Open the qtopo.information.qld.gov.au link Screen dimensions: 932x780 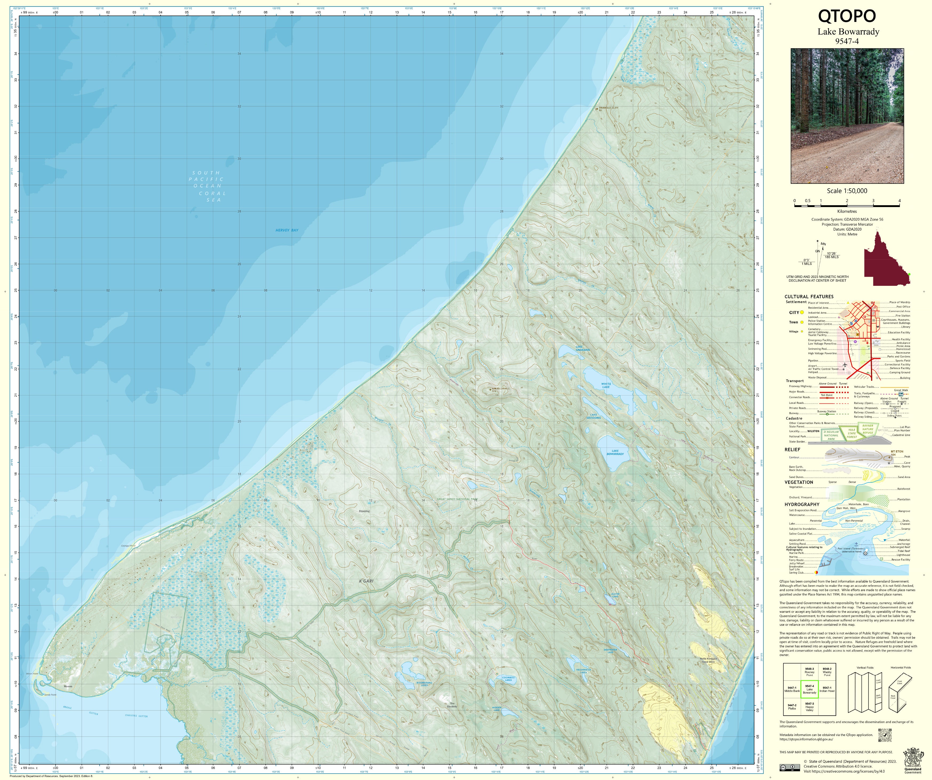[806, 740]
